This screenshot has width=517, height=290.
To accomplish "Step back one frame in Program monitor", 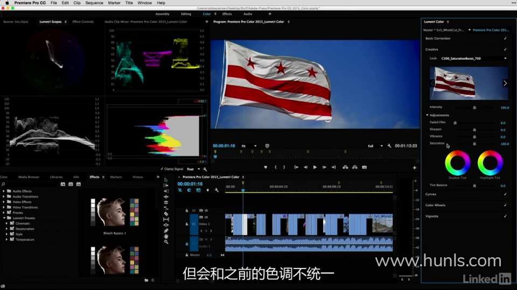I will click(305, 168).
